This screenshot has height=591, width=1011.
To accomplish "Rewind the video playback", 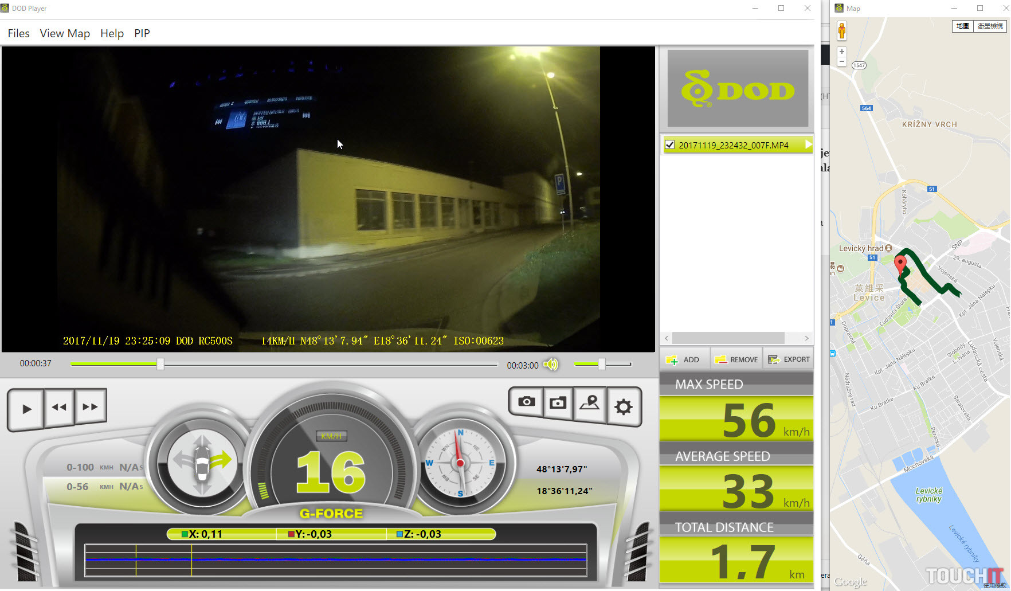I will point(59,407).
